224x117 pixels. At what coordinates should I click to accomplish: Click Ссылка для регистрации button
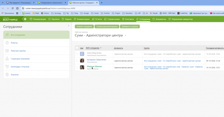coord(107,27)
